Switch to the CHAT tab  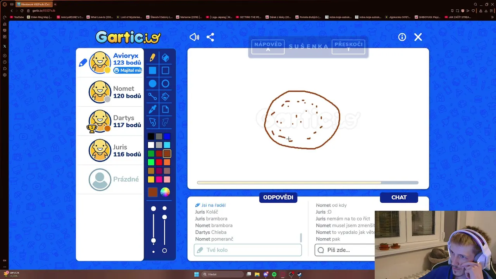(x=399, y=197)
